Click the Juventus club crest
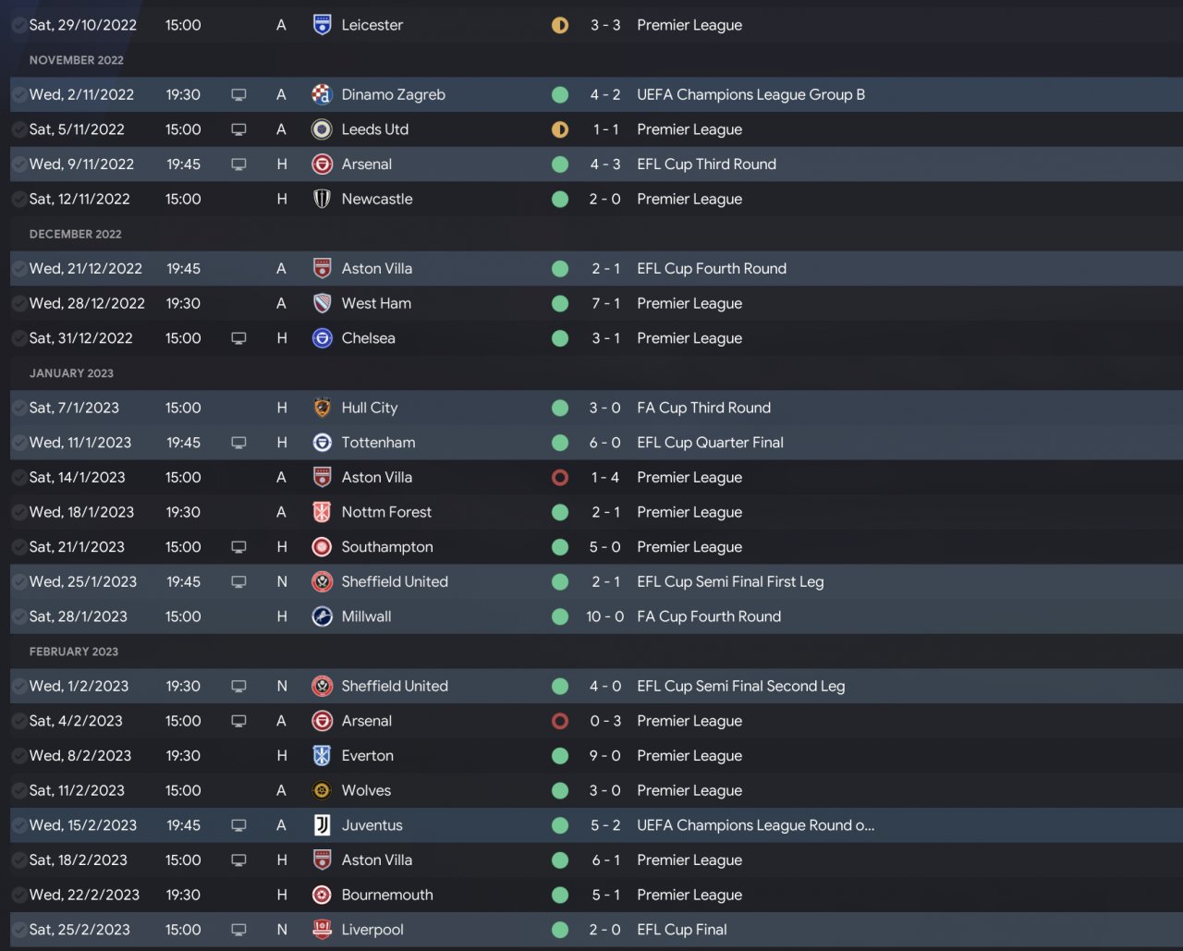This screenshot has height=951, width=1183. click(322, 825)
